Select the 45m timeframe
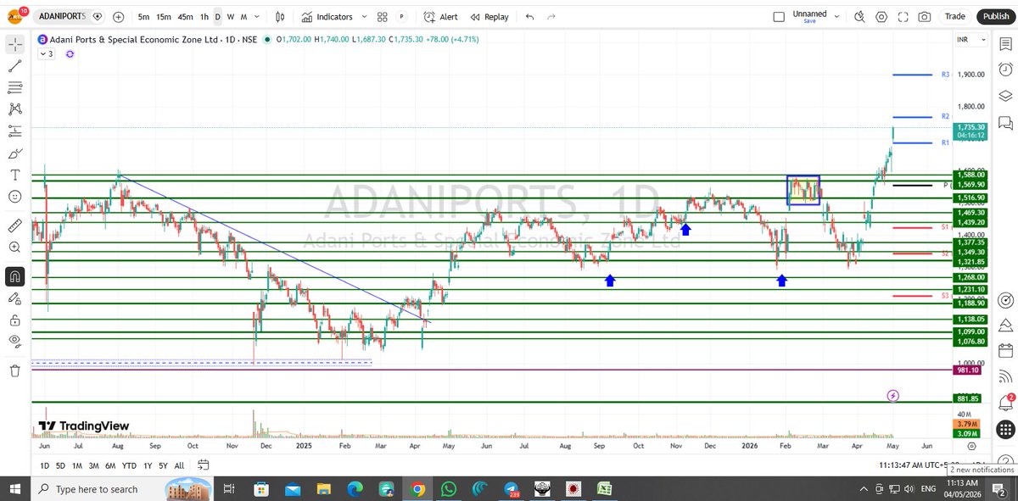The height and width of the screenshot is (501, 1018). click(185, 17)
